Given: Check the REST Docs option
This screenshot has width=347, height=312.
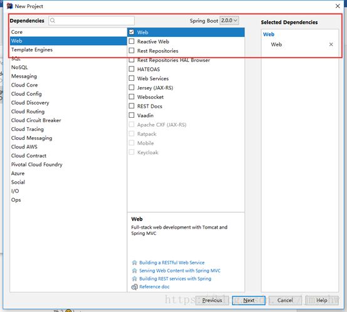Looking at the screenshot, I should (132, 106).
